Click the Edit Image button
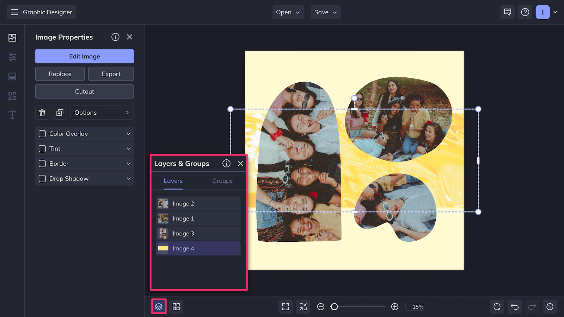The image size is (564, 317). pos(84,56)
